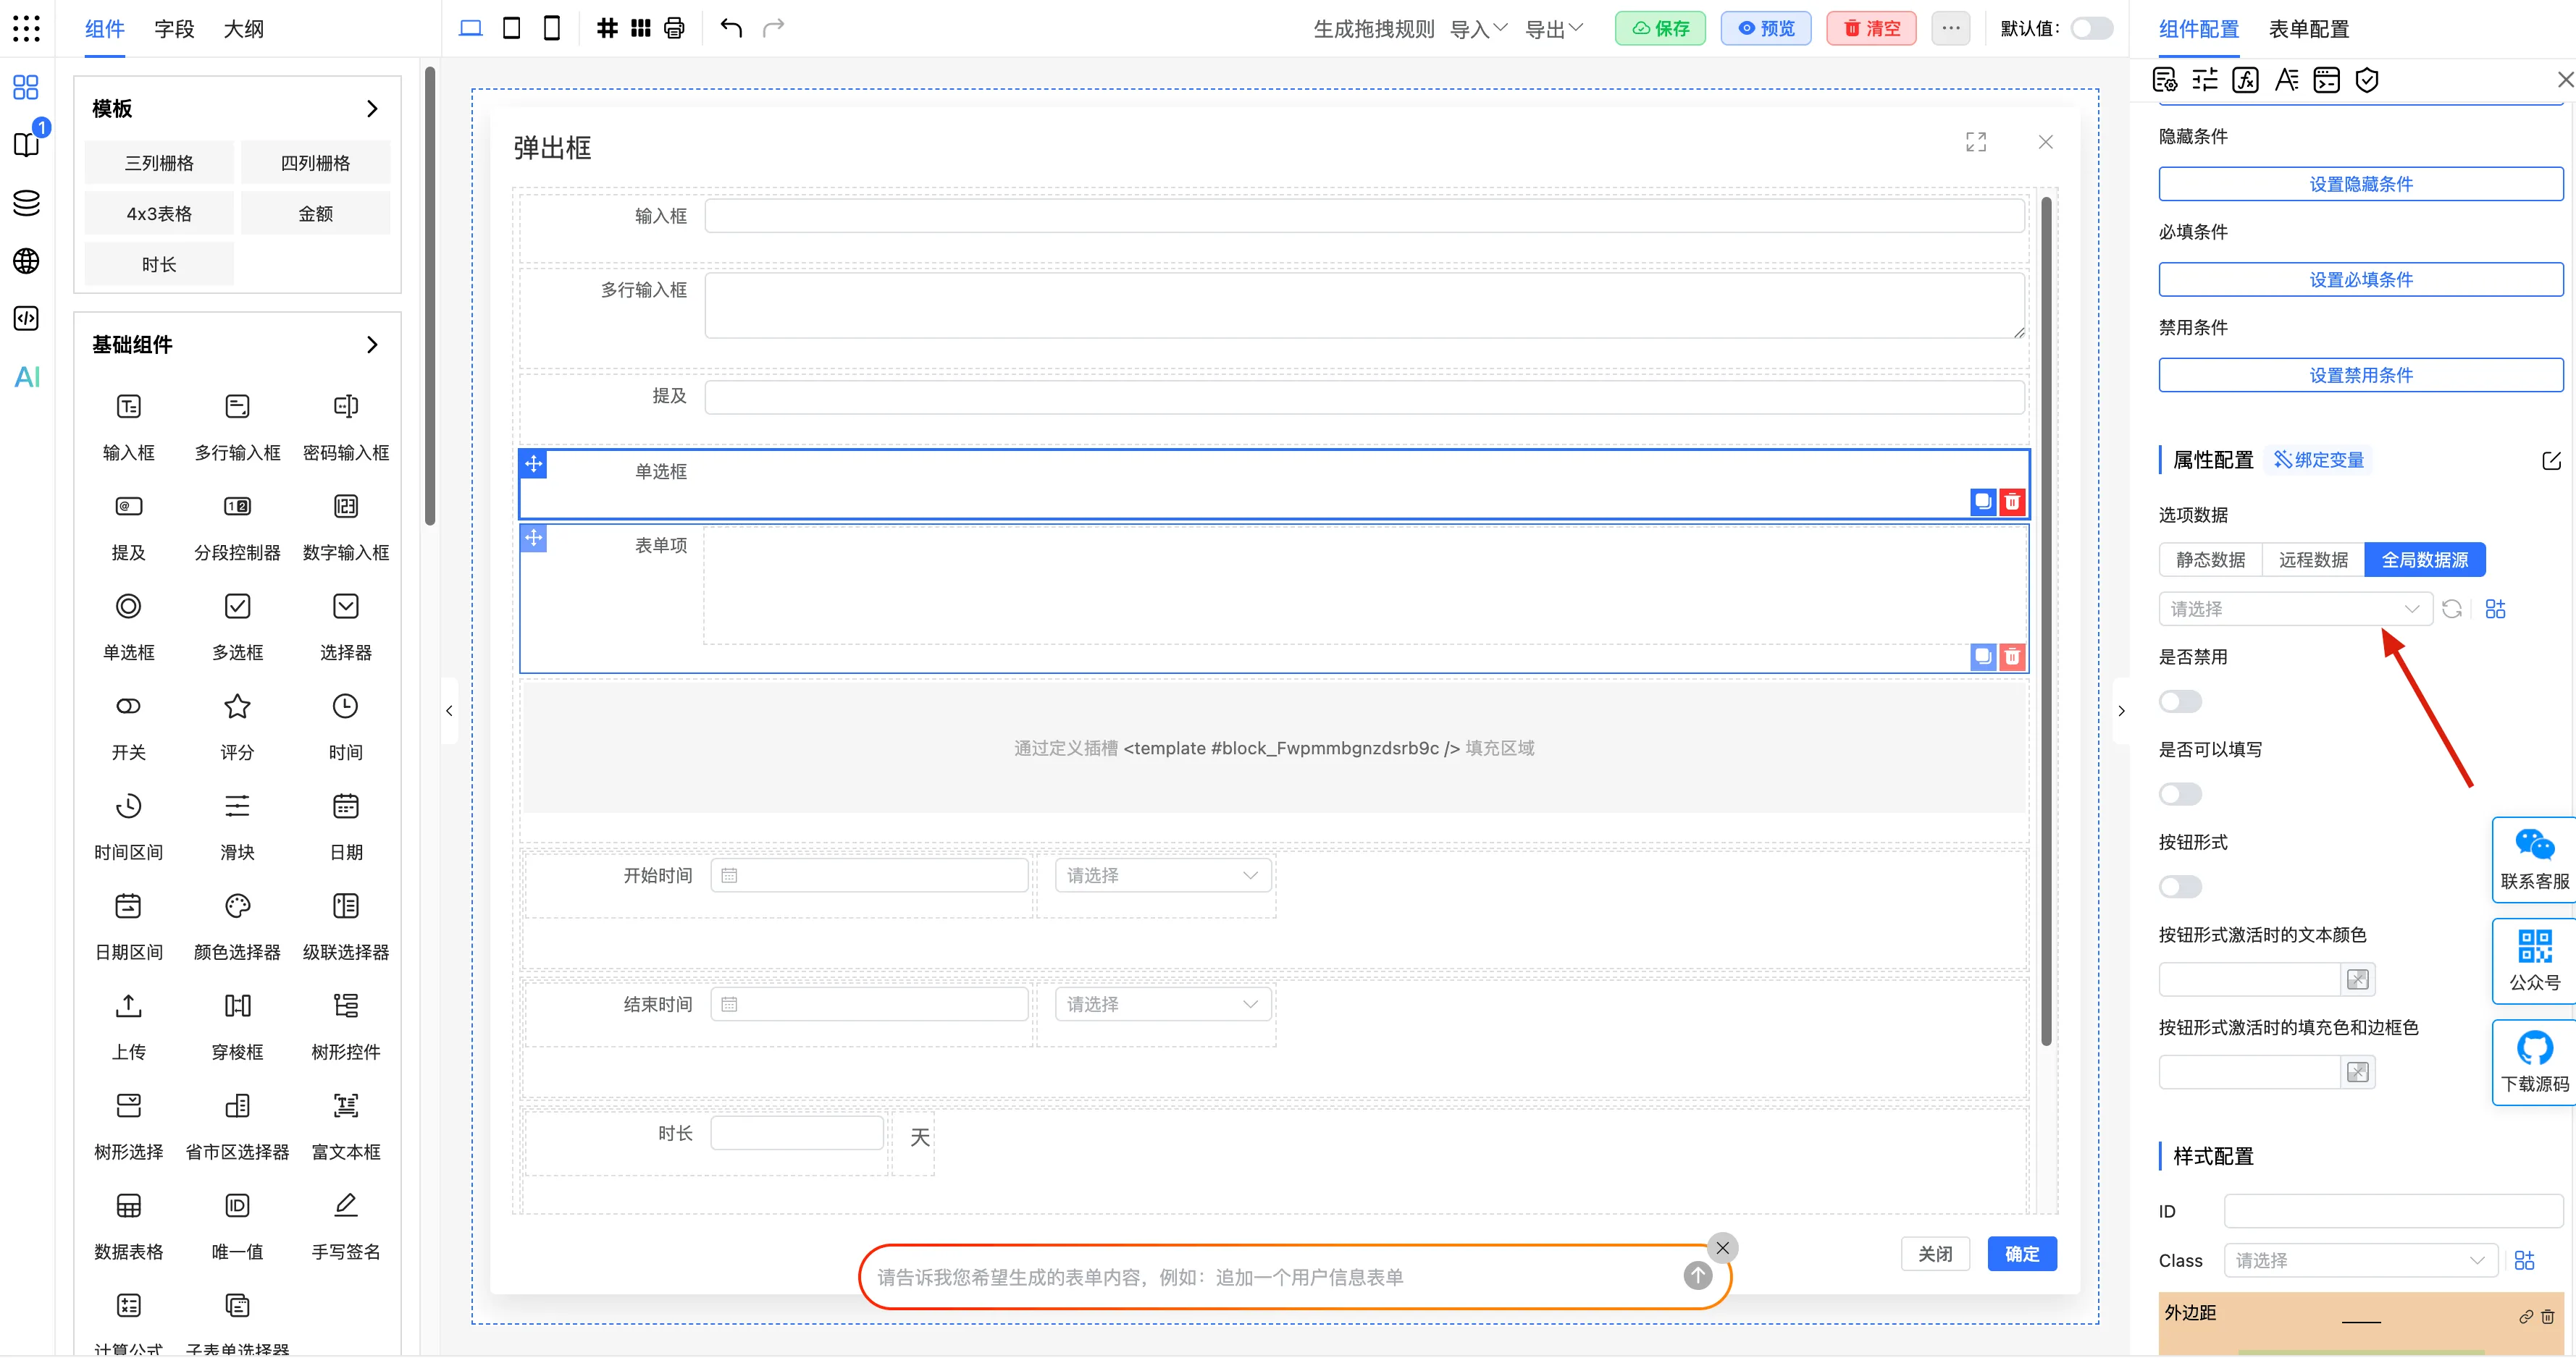Image resolution: width=2576 pixels, height=1358 pixels.
Task: Open global data source 请选择 dropdown
Action: (x=2294, y=609)
